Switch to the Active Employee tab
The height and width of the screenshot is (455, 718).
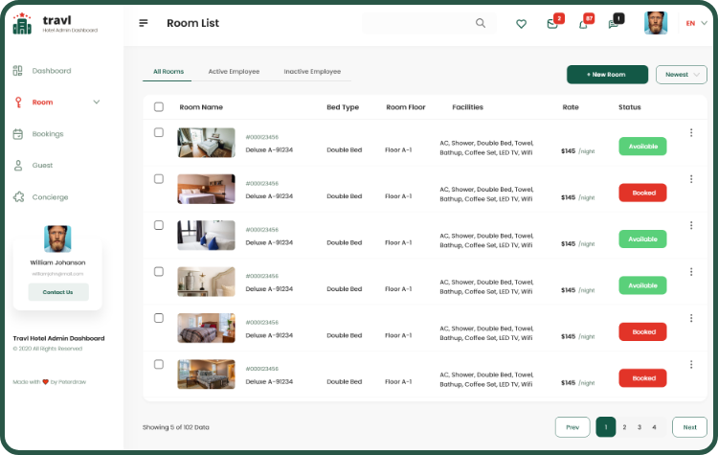point(234,72)
